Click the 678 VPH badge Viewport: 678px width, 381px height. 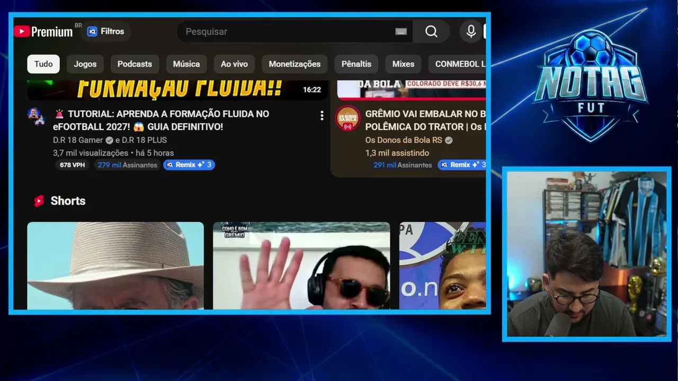pos(72,165)
